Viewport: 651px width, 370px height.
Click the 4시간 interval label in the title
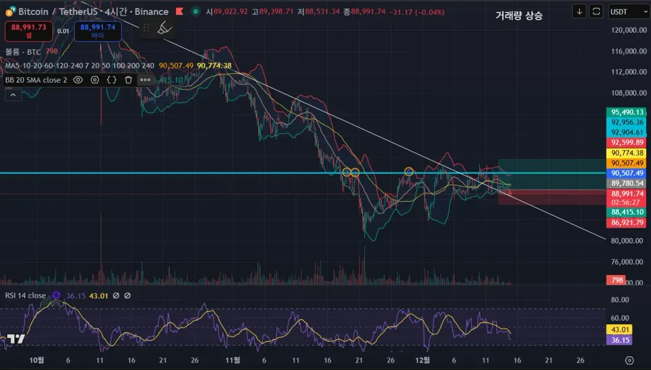116,12
